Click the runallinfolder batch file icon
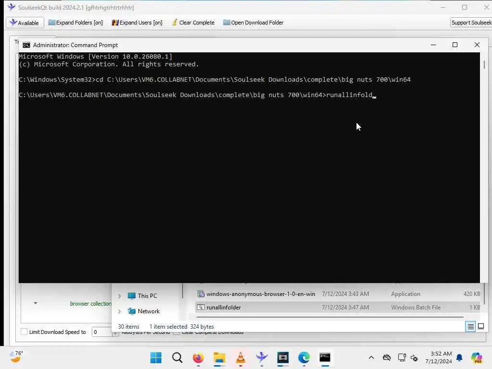The width and height of the screenshot is (492, 369). coord(201,307)
